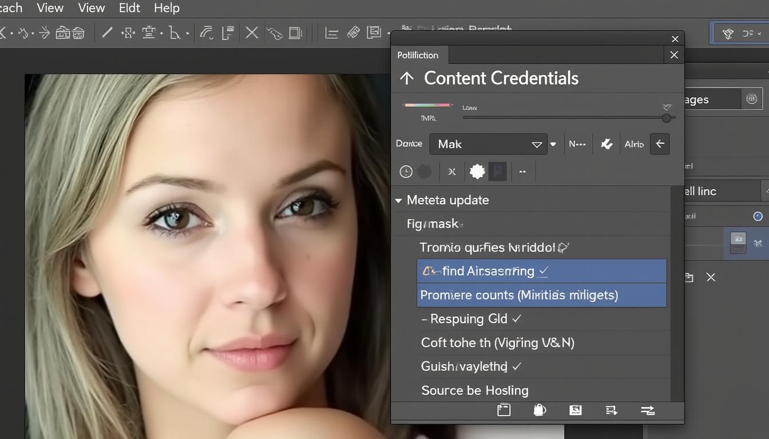Open the Help menu
This screenshot has width=769, height=439.
pos(166,8)
